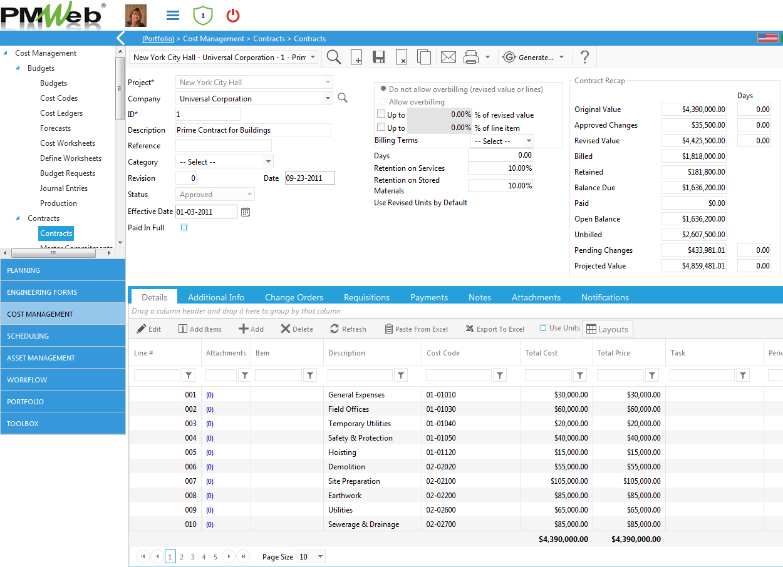
Task: Collapse the Budgets tree node
Action: pos(19,68)
